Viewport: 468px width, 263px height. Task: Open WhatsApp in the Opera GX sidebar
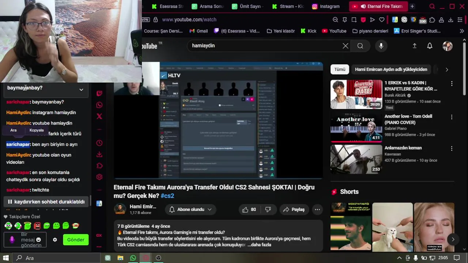tap(99, 105)
